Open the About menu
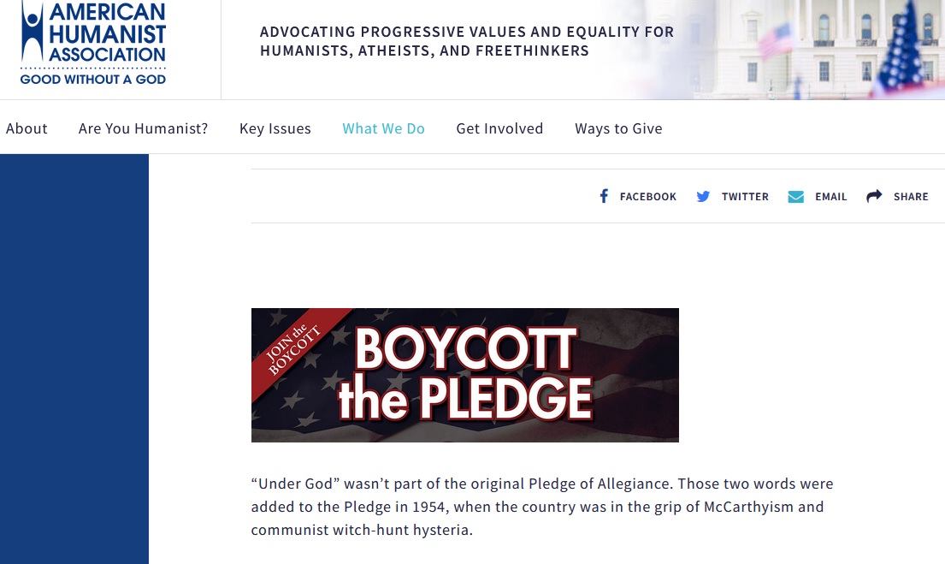This screenshot has width=945, height=564. [27, 128]
